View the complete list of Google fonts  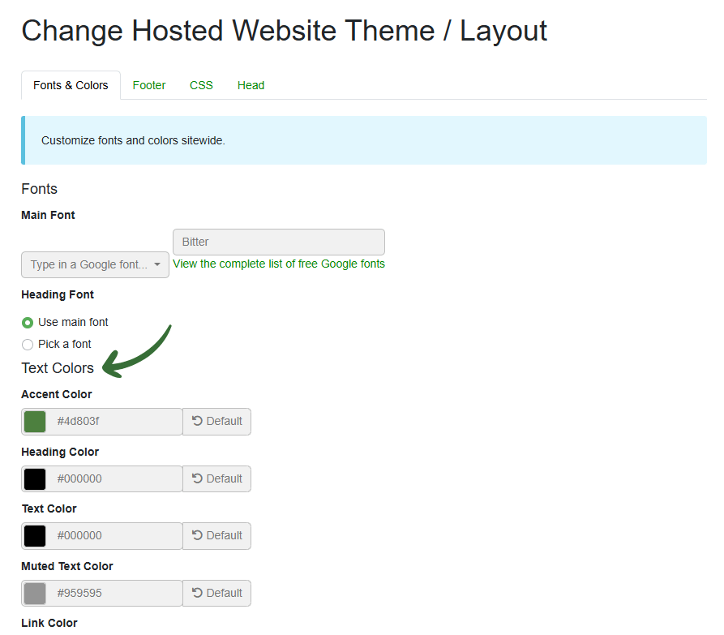[x=279, y=264]
